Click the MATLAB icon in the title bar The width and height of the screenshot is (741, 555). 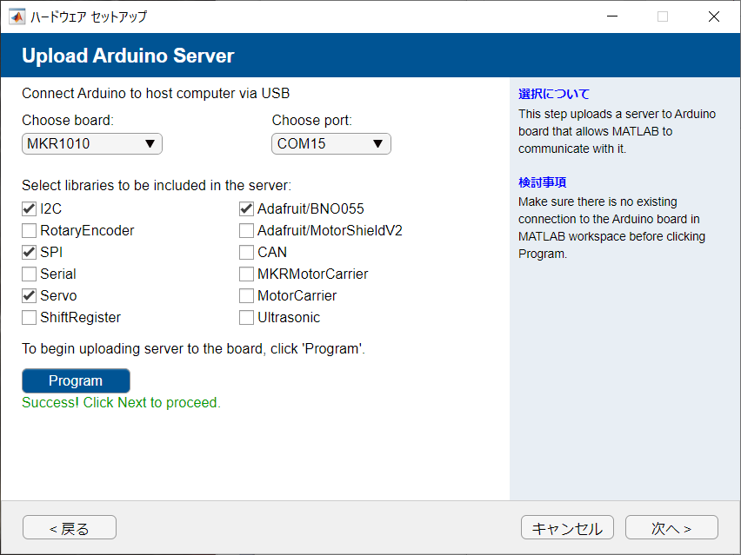click(x=17, y=16)
